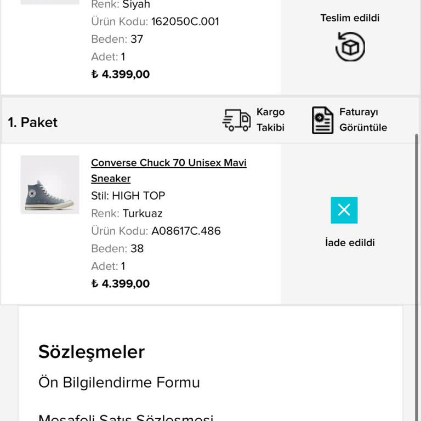This screenshot has width=421, height=421.
Task: Click the Sözleşmeler section heading
Action: (92, 352)
